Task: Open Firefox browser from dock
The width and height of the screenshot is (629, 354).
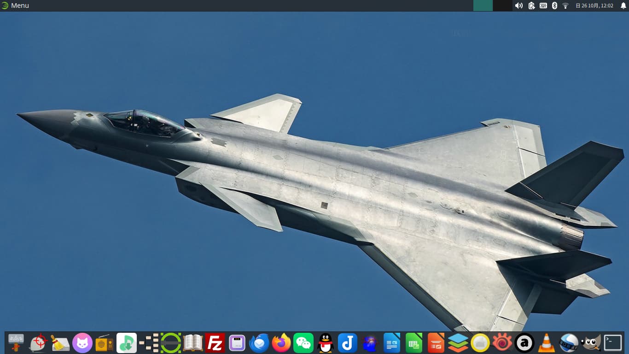Action: click(x=281, y=343)
